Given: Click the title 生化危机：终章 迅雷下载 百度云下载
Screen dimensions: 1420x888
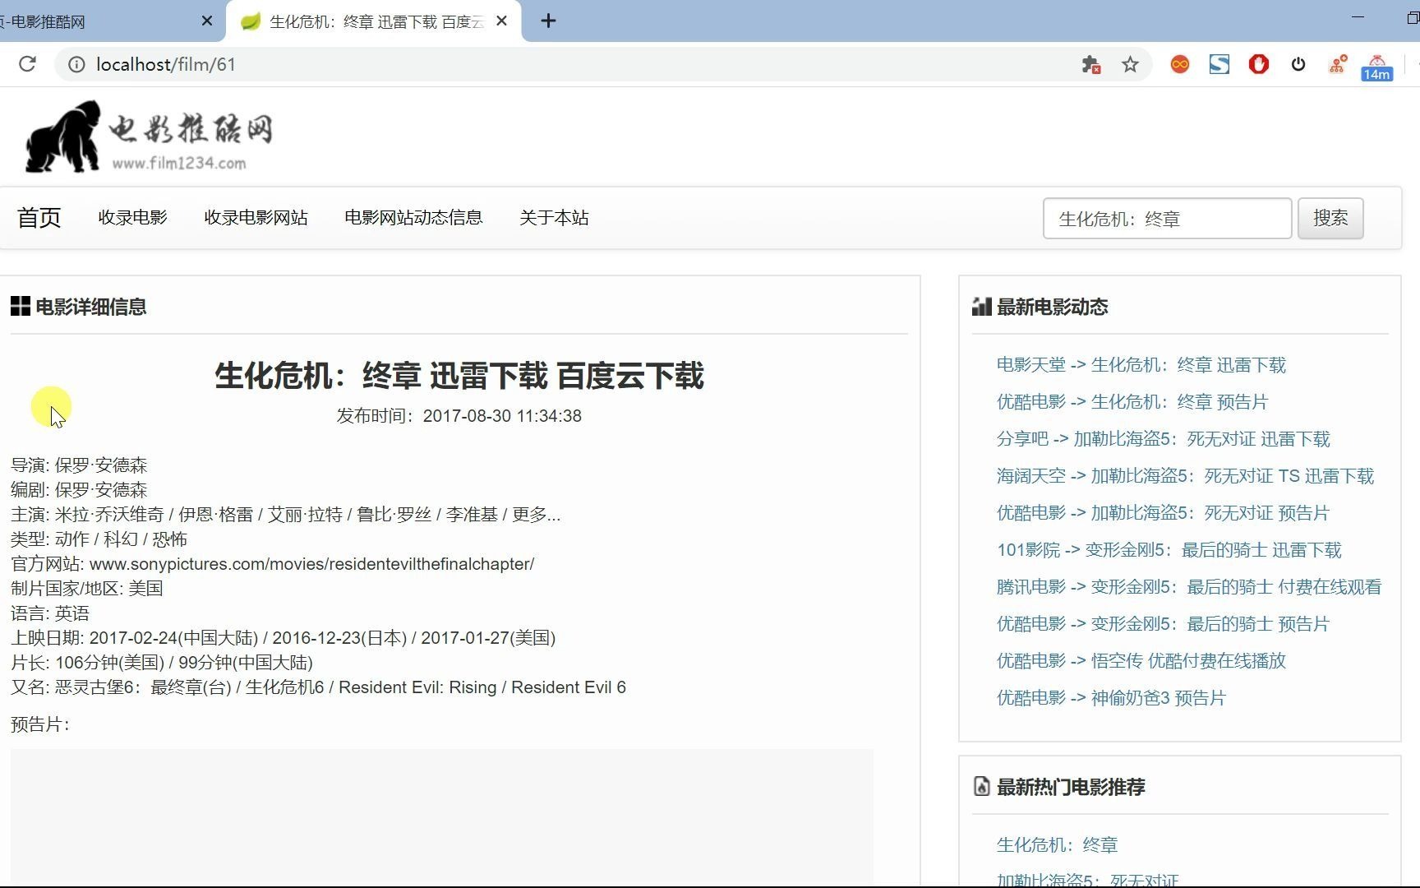Looking at the screenshot, I should (459, 376).
